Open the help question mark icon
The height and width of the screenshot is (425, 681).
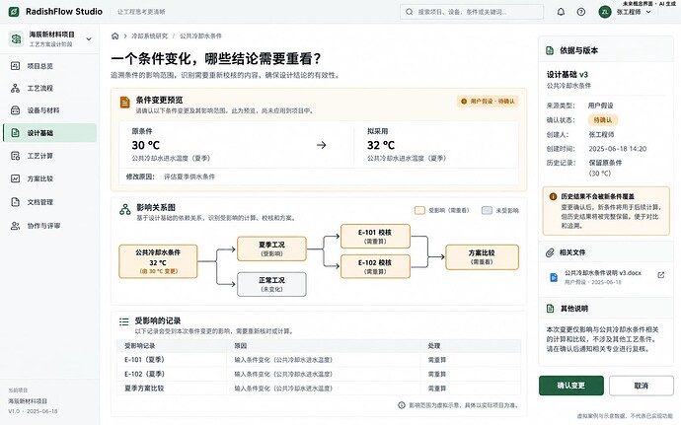581,12
